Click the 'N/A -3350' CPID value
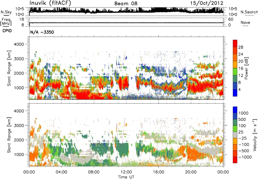 pyautogui.click(x=42, y=32)
